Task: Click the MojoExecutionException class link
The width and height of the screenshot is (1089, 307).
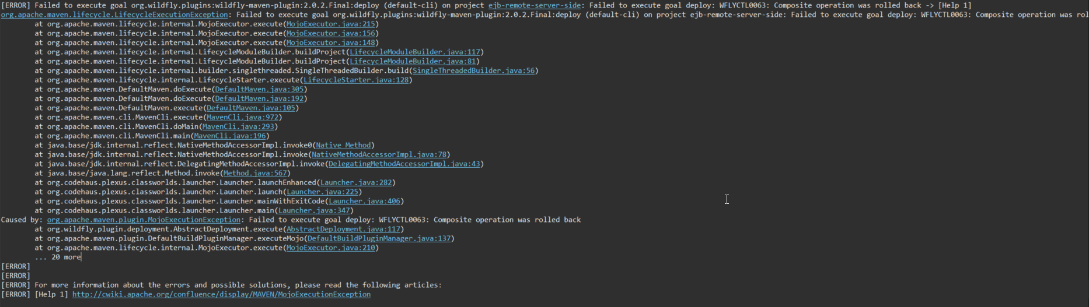Action: 144,220
